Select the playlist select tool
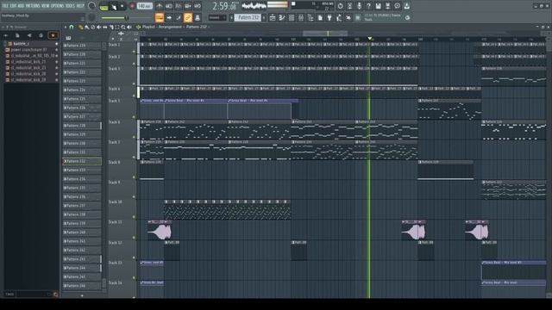This screenshot has height=310, width=552. pyautogui.click(x=117, y=27)
